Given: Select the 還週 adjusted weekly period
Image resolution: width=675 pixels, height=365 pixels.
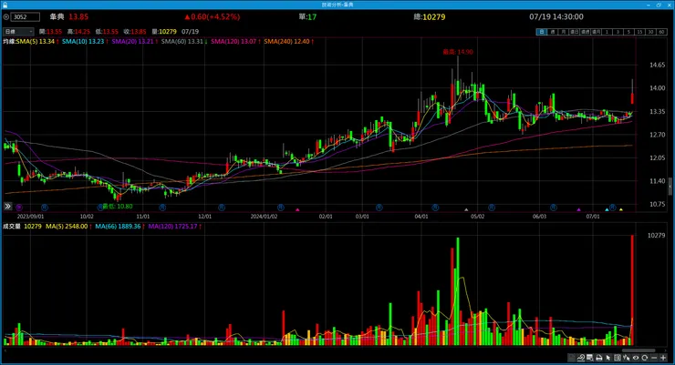Looking at the screenshot, I should click(585, 32).
